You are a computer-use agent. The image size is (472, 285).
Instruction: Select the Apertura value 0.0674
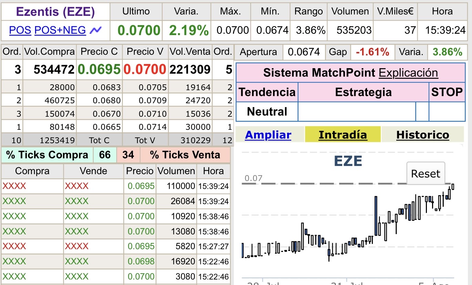point(304,52)
